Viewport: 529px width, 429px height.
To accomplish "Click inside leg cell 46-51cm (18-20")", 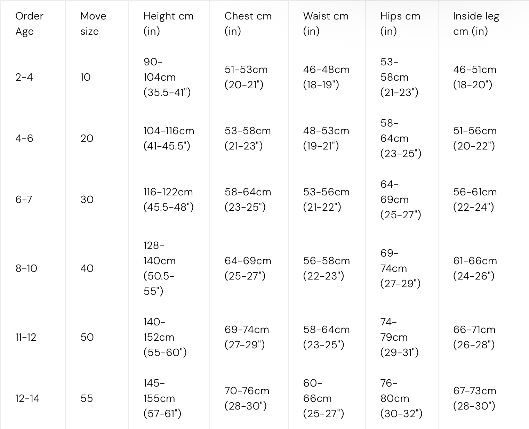I will coord(474,77).
